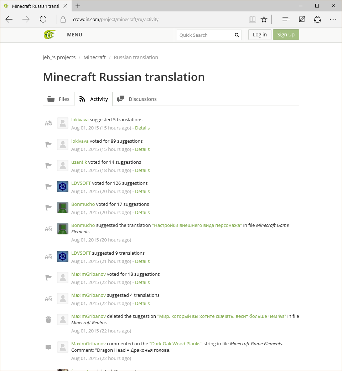Screen dimensions: 342x371
Task: Click flag icon beside usantik's votes
Action: point(48,166)
